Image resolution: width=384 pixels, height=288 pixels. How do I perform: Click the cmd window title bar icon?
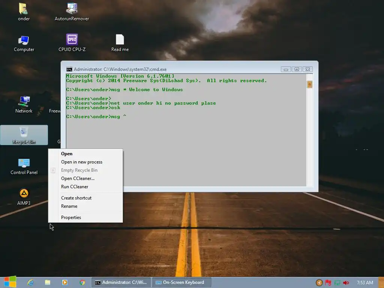click(x=69, y=69)
